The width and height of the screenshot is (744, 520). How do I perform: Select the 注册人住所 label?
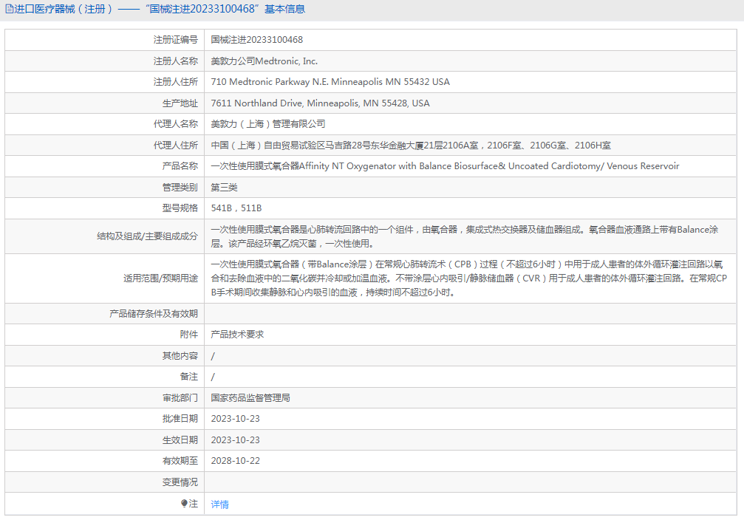[x=176, y=81]
